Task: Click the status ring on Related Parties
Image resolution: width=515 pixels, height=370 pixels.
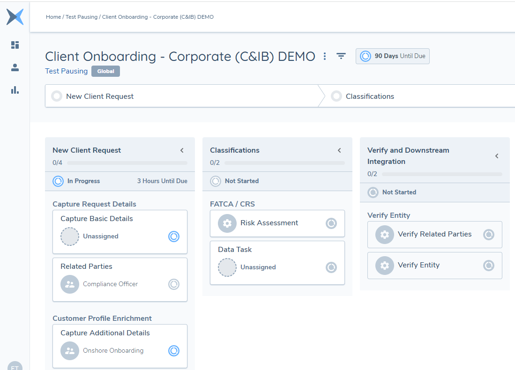Action: (x=174, y=284)
